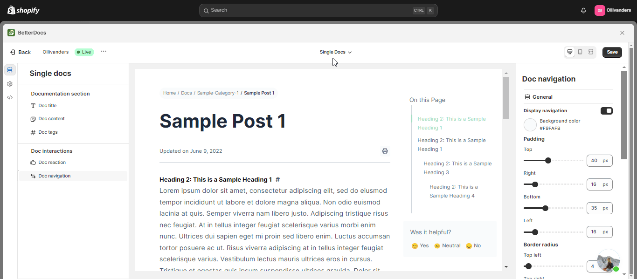Go Back using the Back button
This screenshot has height=279, width=637.
pyautogui.click(x=21, y=52)
